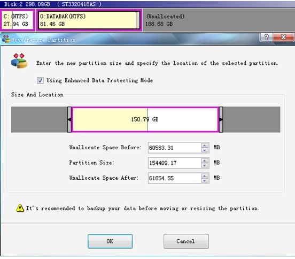
Task: Click the Unallocate Space After label
Action: [104, 178]
